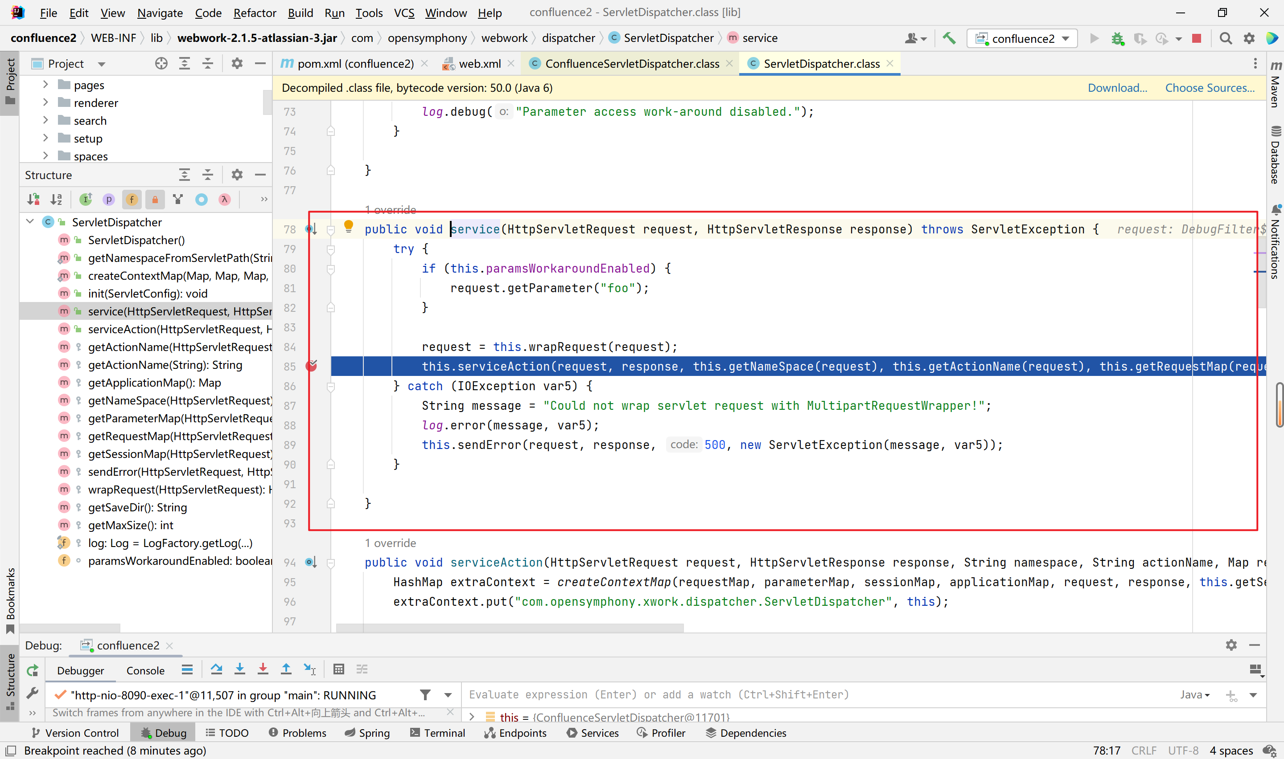Toggle show fields filter in Structure
This screenshot has width=1284, height=759.
132,200
